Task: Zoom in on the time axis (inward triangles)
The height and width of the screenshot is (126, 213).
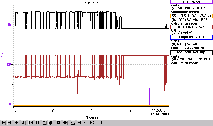Action: 31,123
